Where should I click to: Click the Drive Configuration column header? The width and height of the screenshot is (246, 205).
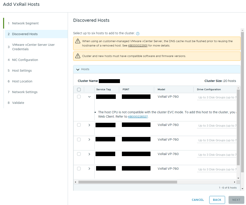click(209, 89)
